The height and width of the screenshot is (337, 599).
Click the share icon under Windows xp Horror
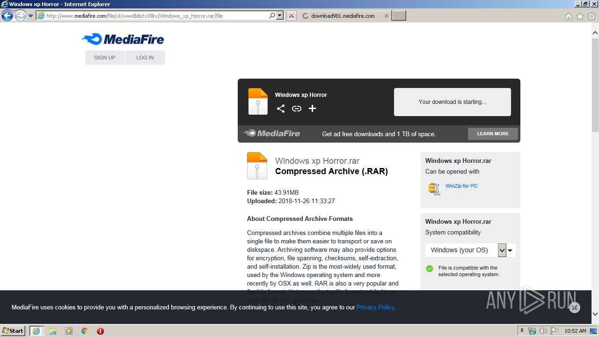click(281, 109)
